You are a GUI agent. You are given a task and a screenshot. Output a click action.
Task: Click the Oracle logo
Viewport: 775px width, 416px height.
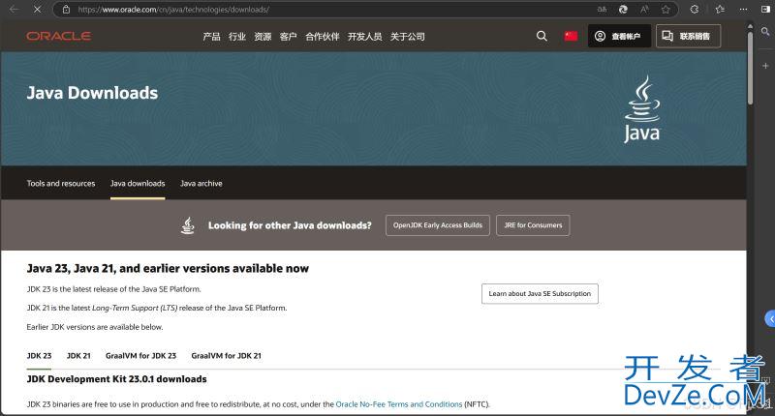click(59, 36)
